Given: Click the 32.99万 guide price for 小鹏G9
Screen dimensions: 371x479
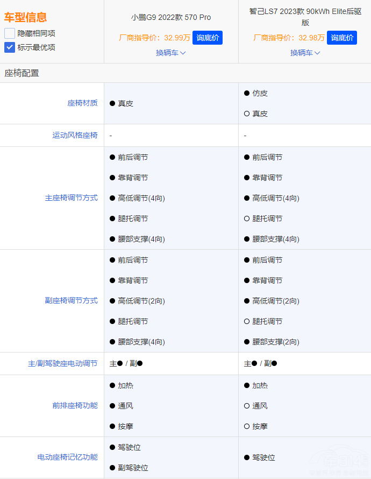Looking at the screenshot, I should [x=177, y=38].
